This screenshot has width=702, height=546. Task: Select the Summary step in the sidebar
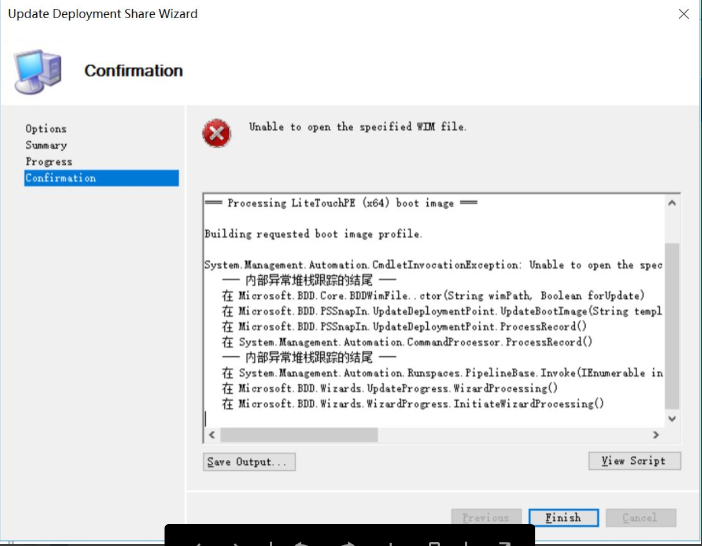pyautogui.click(x=46, y=145)
